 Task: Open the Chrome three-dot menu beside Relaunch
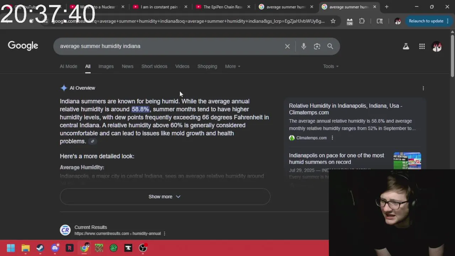click(448, 21)
